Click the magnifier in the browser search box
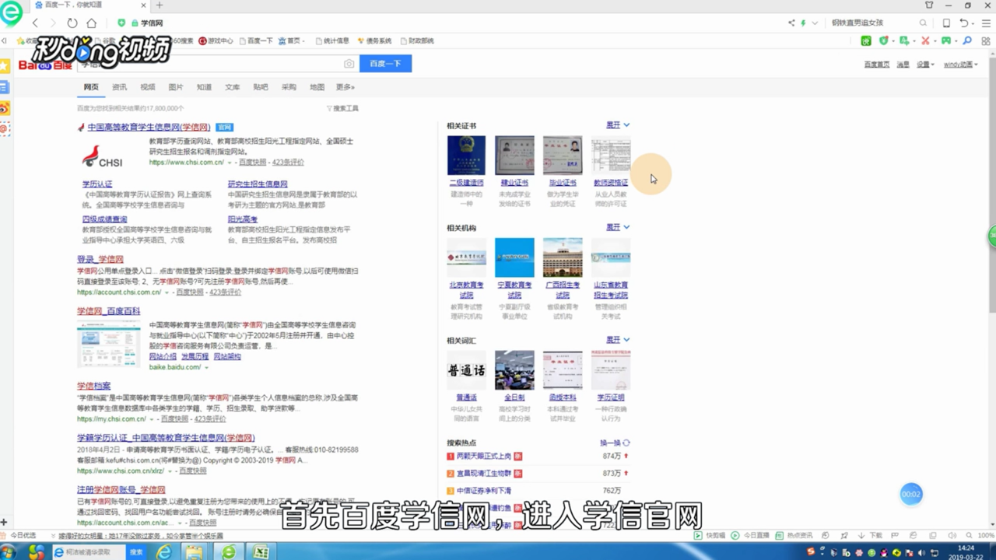 click(x=923, y=23)
